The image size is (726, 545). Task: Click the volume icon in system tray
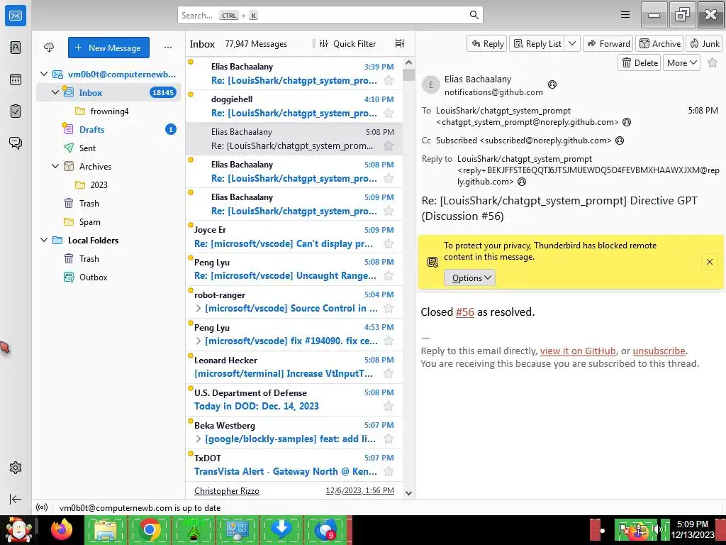tap(657, 529)
